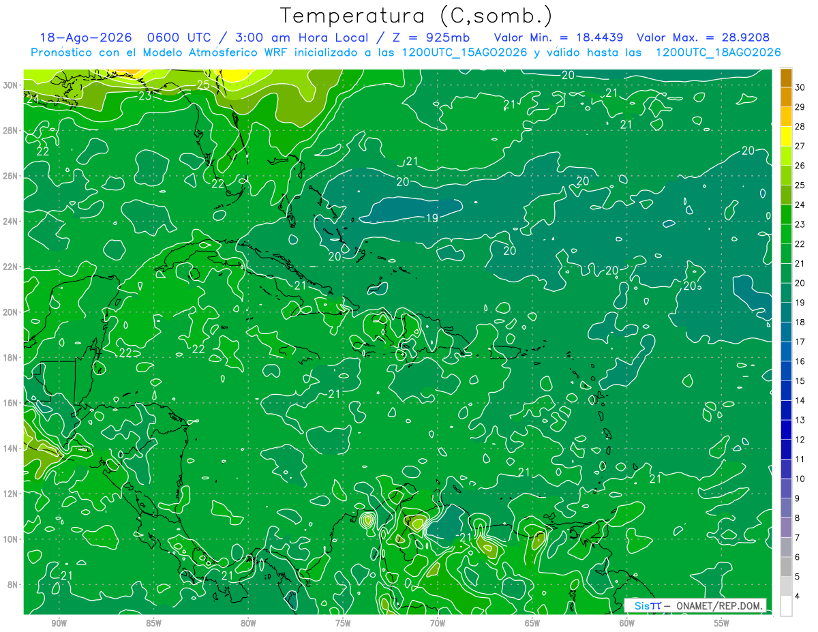Click the '70W' longitude axis label

click(438, 623)
